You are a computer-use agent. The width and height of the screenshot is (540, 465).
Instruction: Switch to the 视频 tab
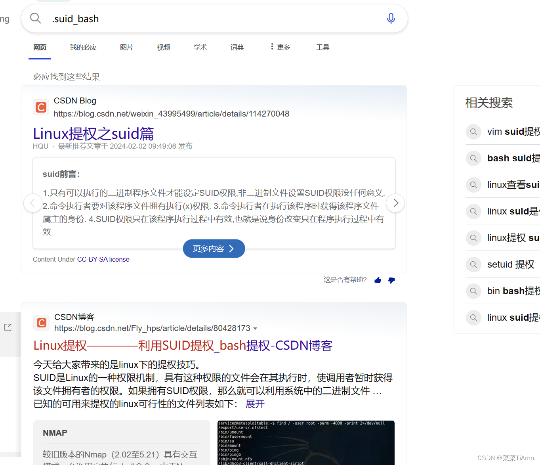pyautogui.click(x=164, y=47)
